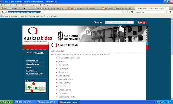The width and height of the screenshot is (173, 104).
Task: Switch to Web de los Reyes Magos tab
Action: (51, 8)
